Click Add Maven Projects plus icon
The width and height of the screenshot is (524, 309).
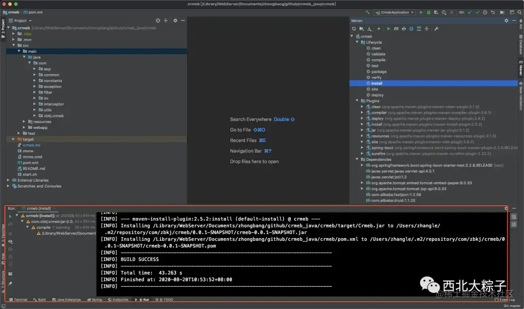click(x=378, y=29)
